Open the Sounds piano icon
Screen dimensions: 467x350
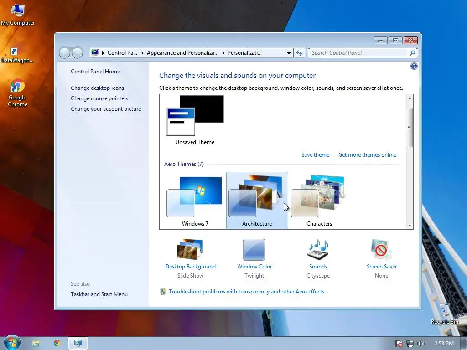(x=317, y=249)
